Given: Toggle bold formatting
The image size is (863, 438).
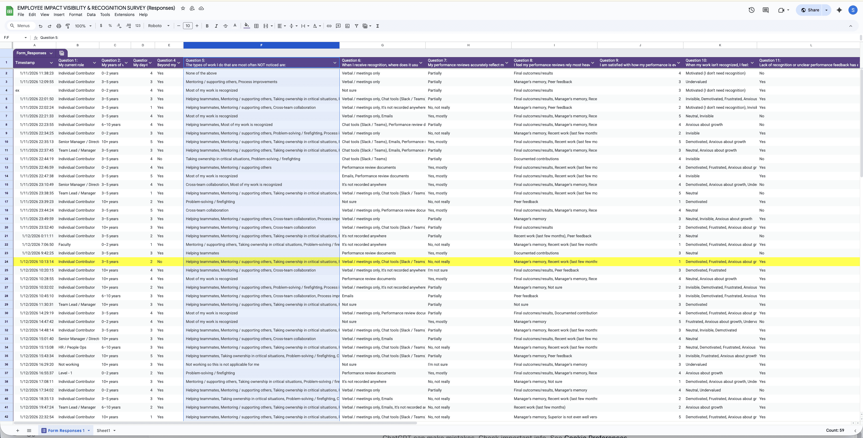Looking at the screenshot, I should tap(207, 26).
